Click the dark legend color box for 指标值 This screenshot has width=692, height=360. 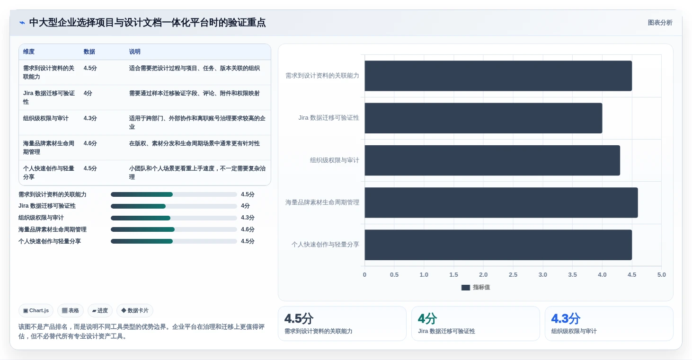pyautogui.click(x=466, y=288)
